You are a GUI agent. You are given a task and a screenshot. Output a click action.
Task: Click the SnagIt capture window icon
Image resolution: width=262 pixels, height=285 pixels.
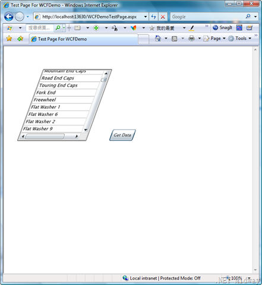point(239,28)
